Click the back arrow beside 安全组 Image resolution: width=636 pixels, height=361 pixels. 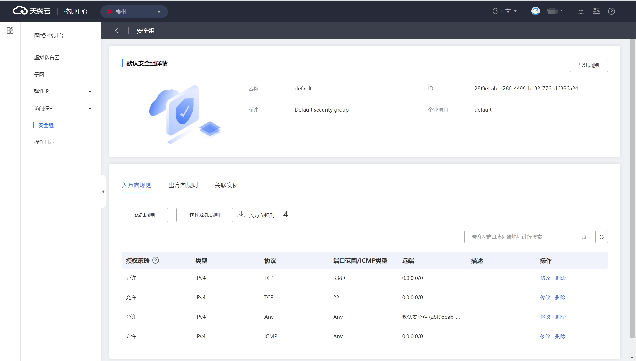click(116, 31)
